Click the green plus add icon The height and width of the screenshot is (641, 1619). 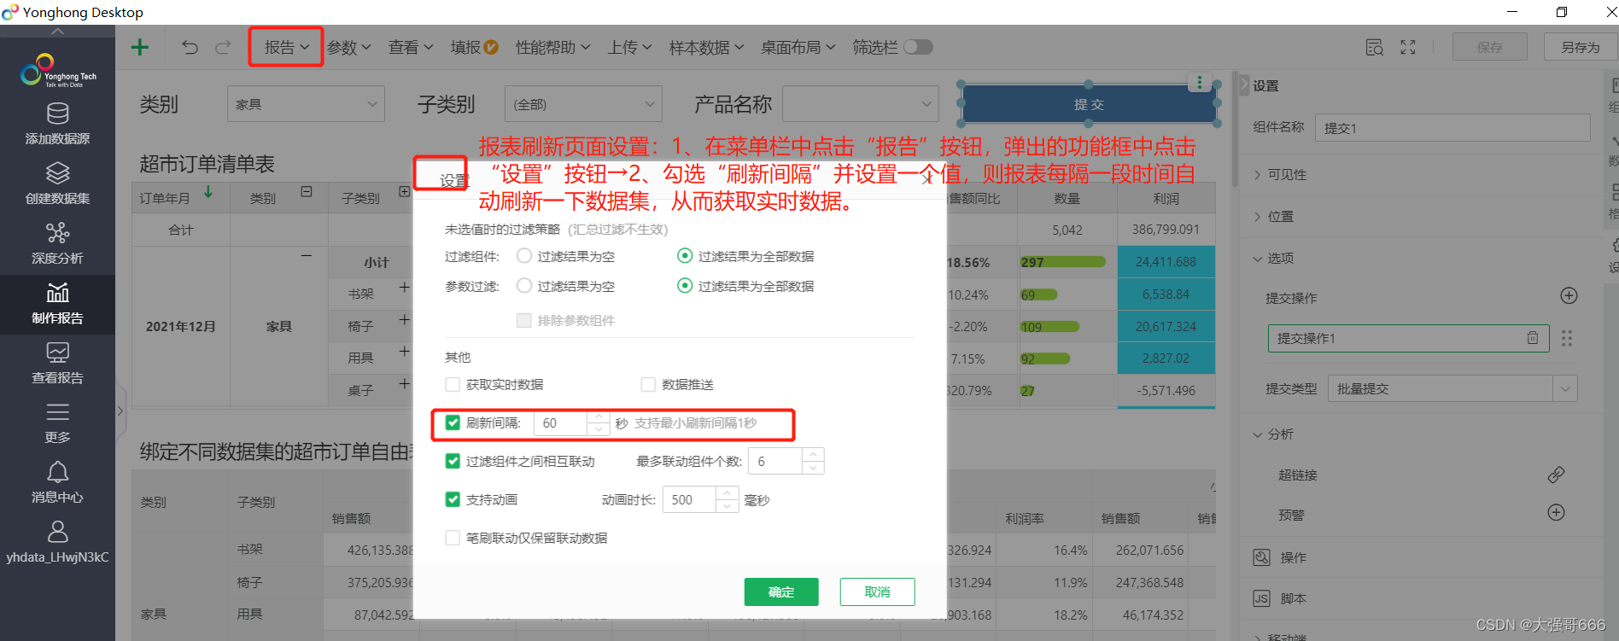(x=140, y=47)
